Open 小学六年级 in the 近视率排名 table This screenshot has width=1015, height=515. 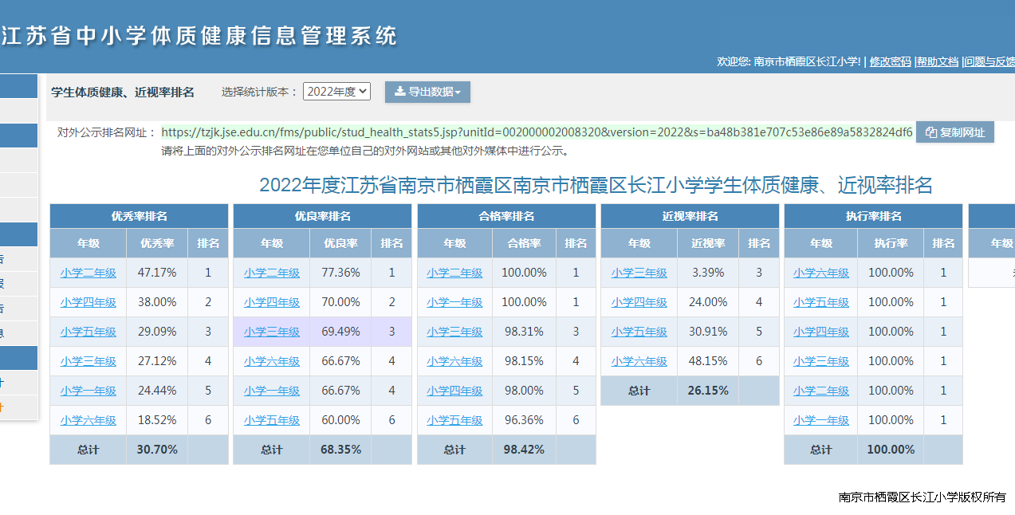tap(639, 361)
